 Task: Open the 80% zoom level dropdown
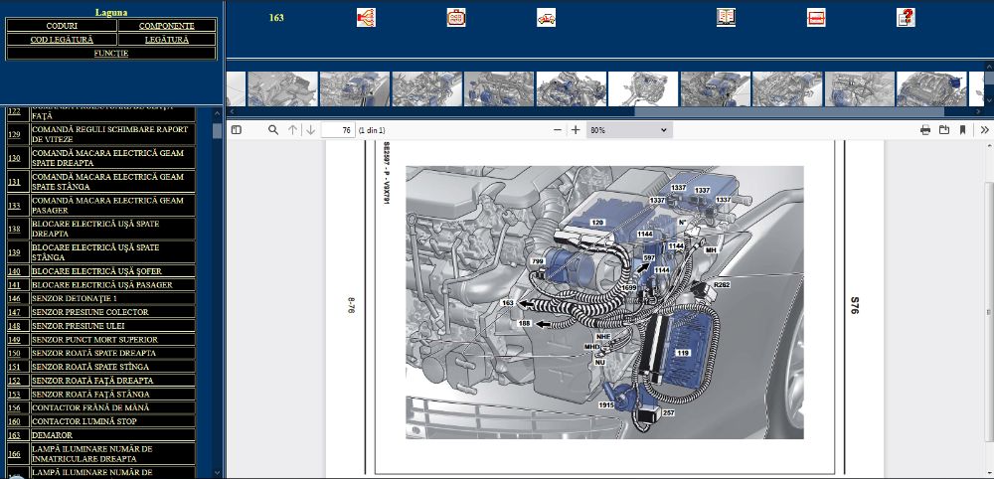(x=628, y=130)
